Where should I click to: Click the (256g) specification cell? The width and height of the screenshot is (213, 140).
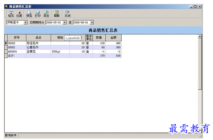click(60, 52)
